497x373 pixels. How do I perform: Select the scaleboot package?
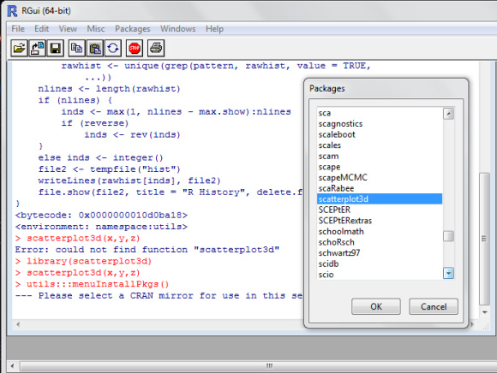[x=380, y=134]
